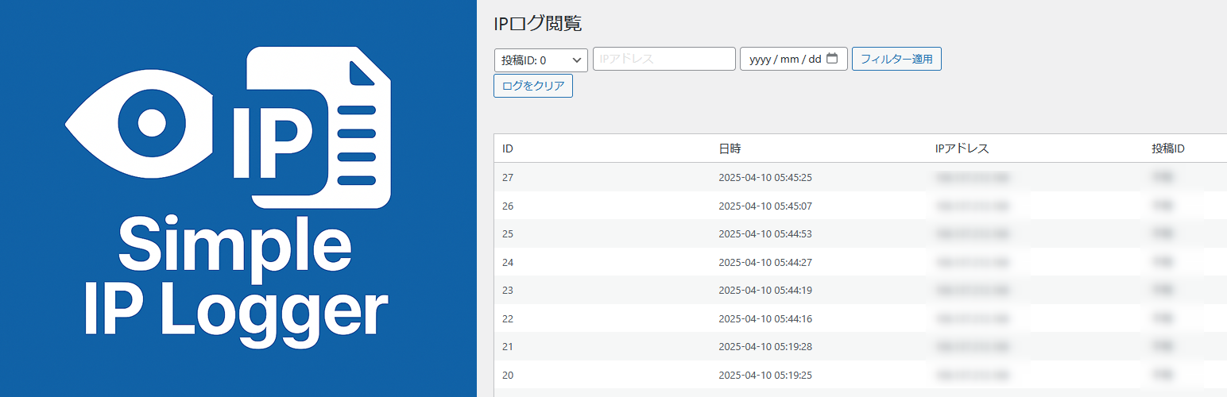This screenshot has height=397, width=1227.
Task: Click timestamp 2025-04-10 05:19:28
Action: [765, 347]
